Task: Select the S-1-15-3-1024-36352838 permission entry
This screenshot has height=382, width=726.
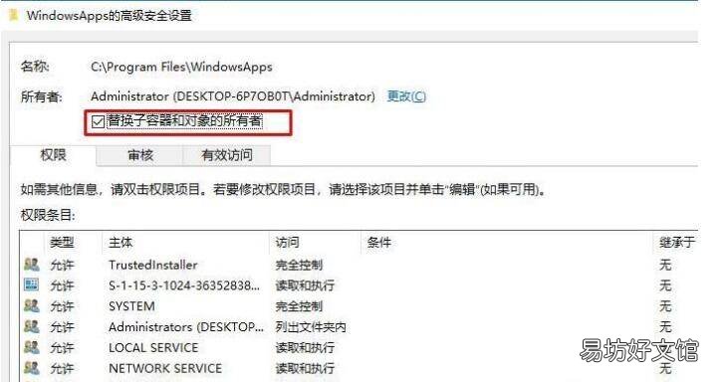Action: [359, 286]
